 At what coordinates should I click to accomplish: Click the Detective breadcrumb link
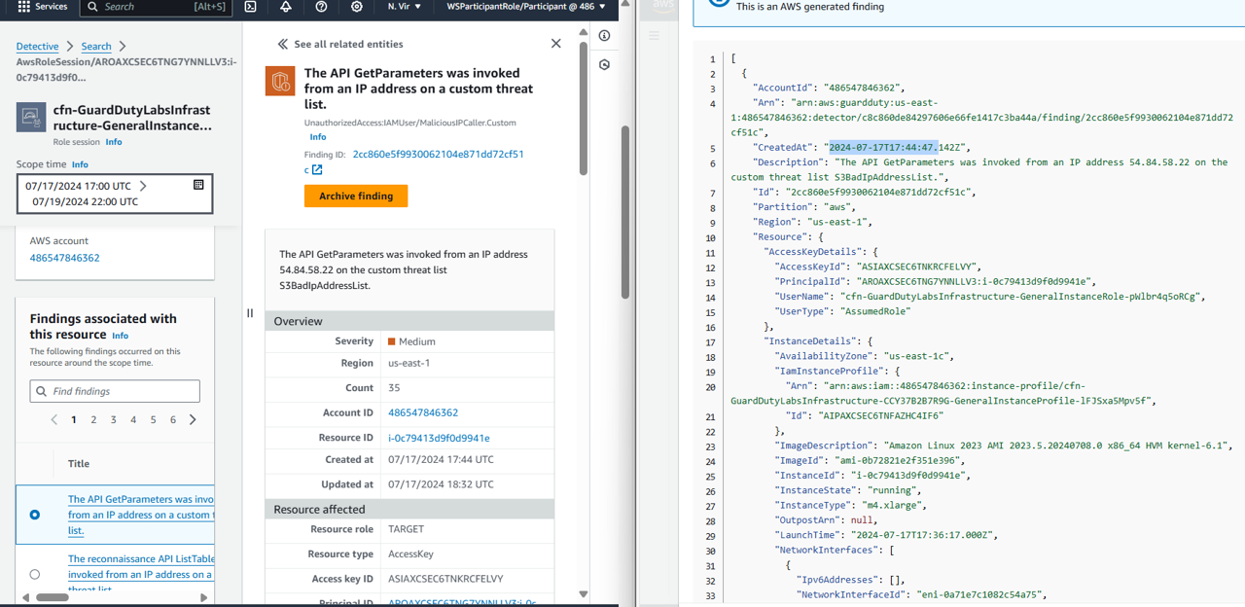tap(38, 47)
